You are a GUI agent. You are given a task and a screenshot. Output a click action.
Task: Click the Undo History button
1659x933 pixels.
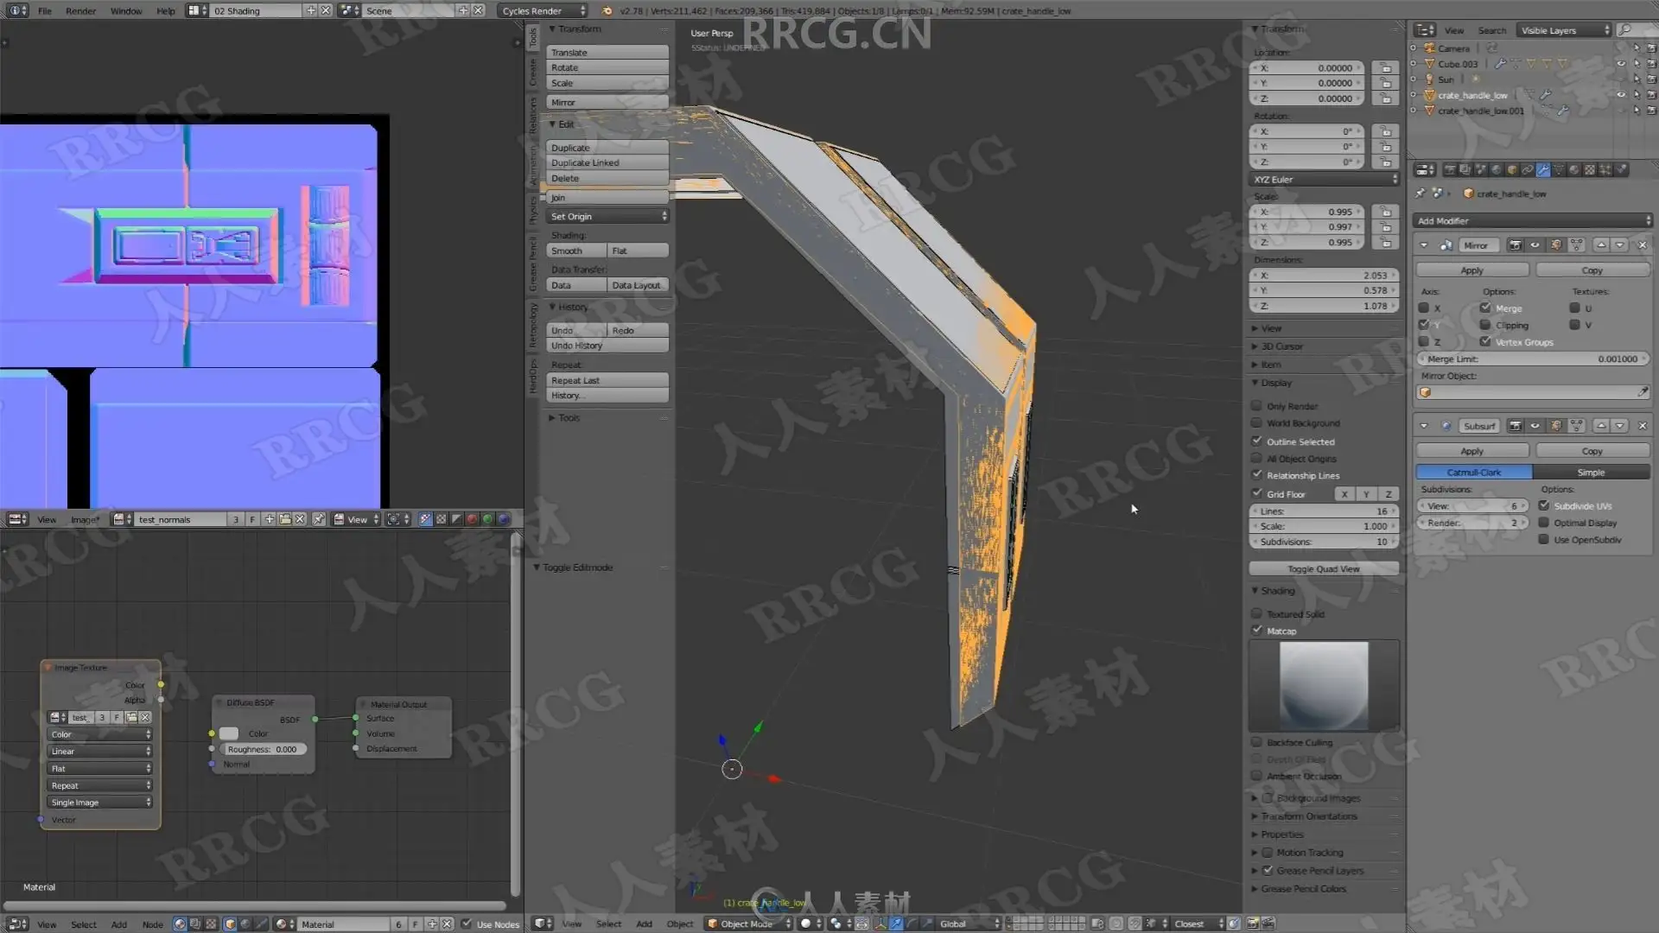click(x=607, y=346)
